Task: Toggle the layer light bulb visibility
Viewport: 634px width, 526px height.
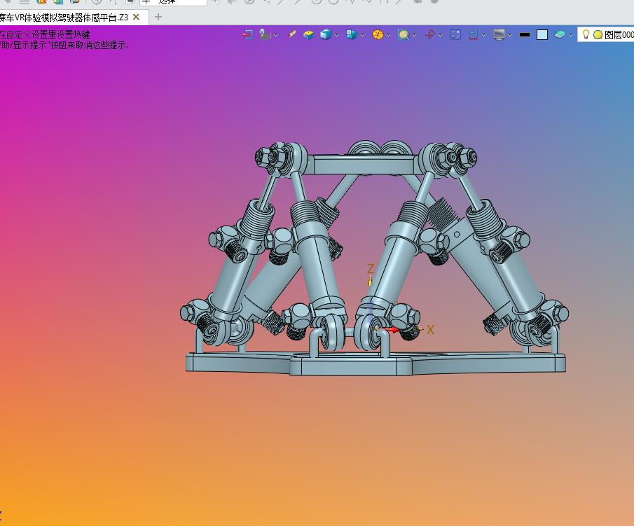Action: click(586, 34)
